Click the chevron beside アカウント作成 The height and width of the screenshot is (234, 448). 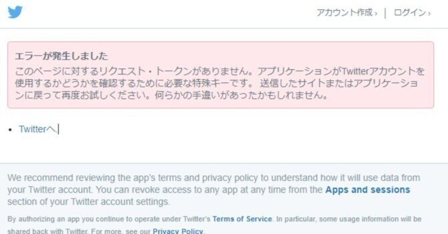(376, 14)
